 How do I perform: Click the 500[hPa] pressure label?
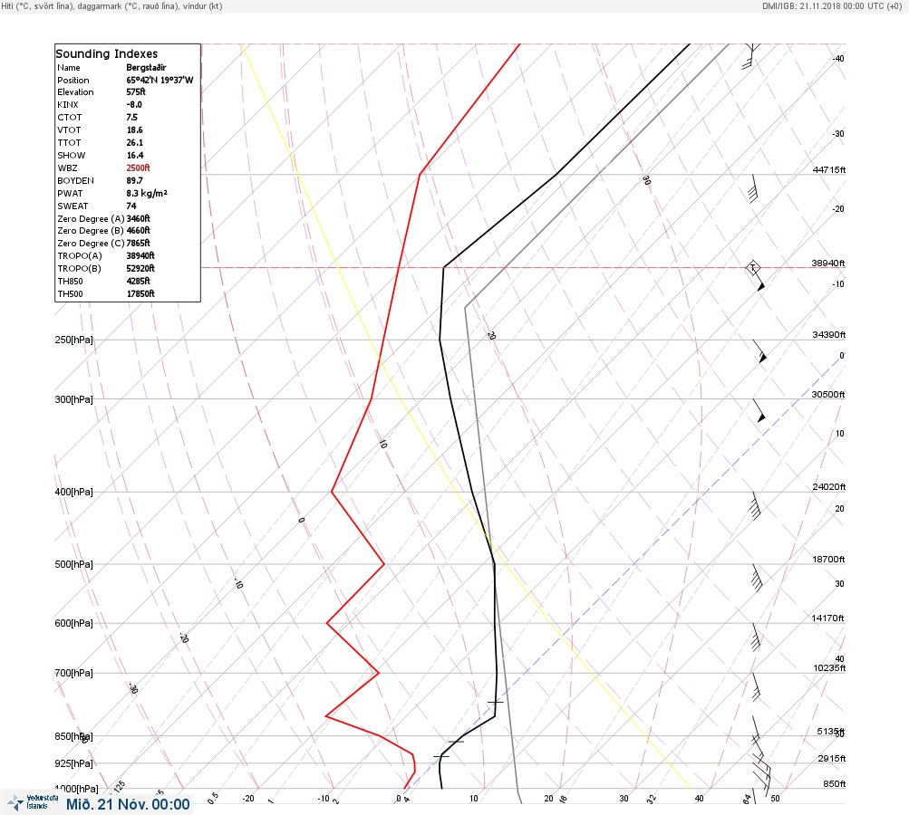73,564
